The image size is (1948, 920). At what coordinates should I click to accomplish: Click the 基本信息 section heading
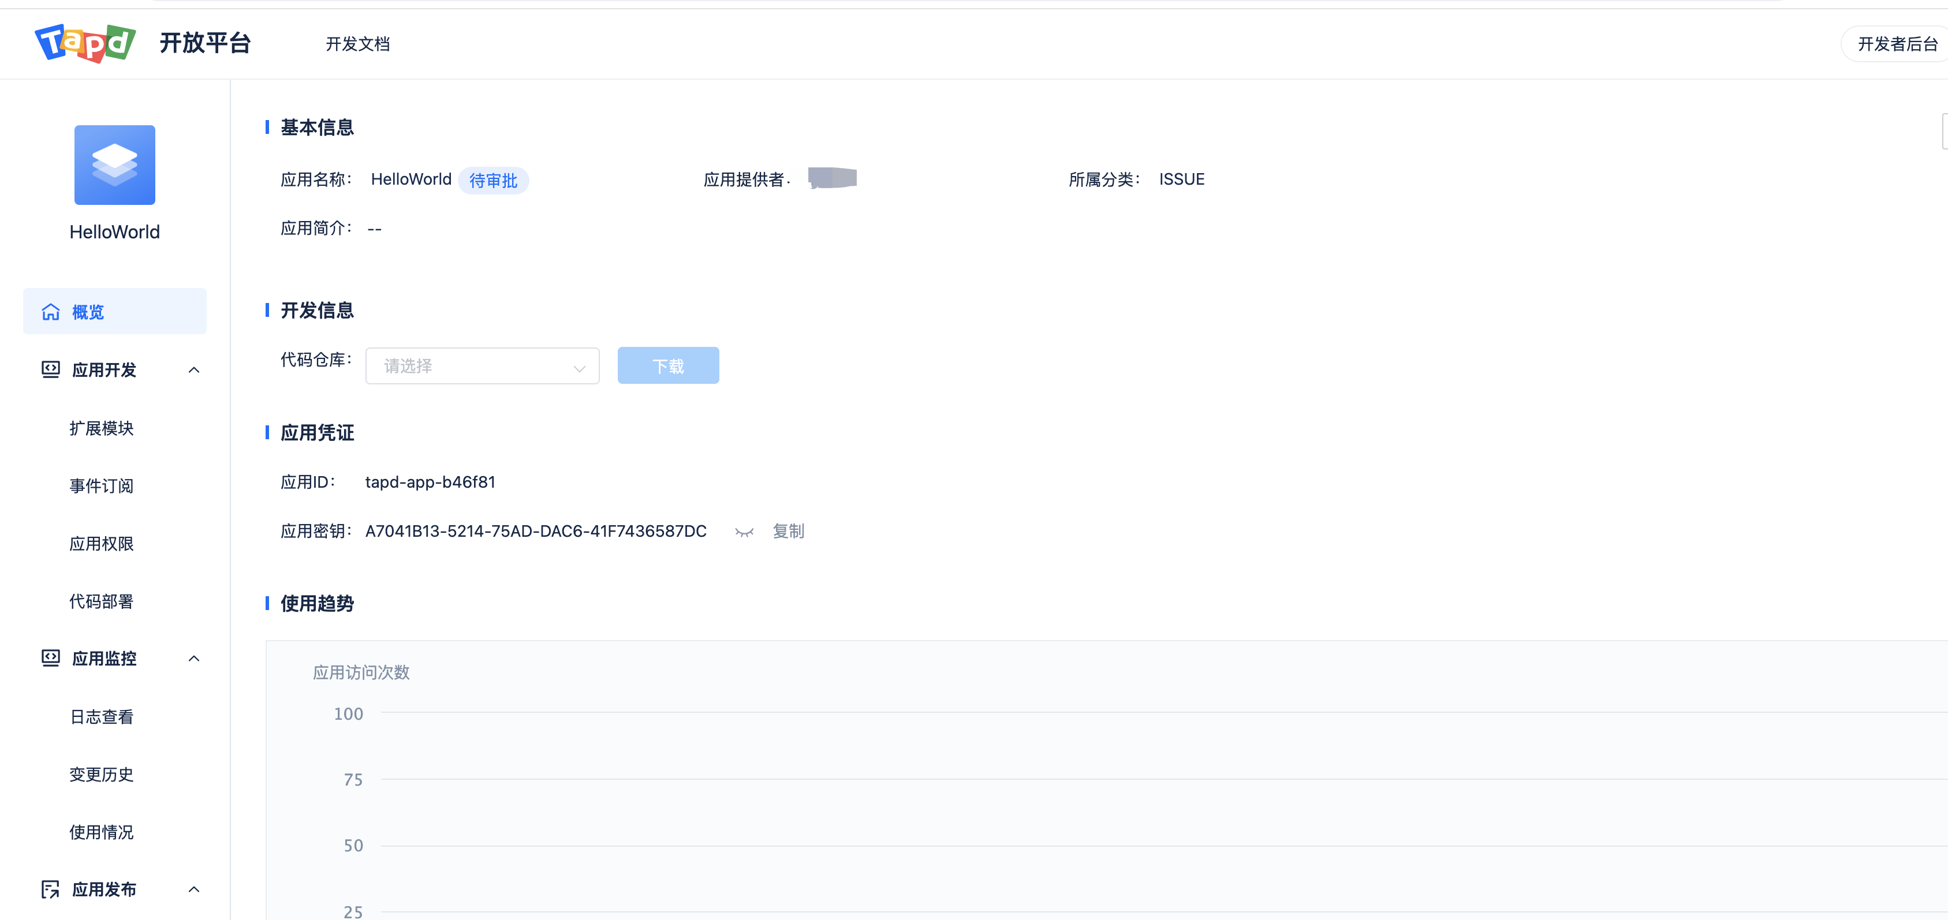pyautogui.click(x=318, y=127)
